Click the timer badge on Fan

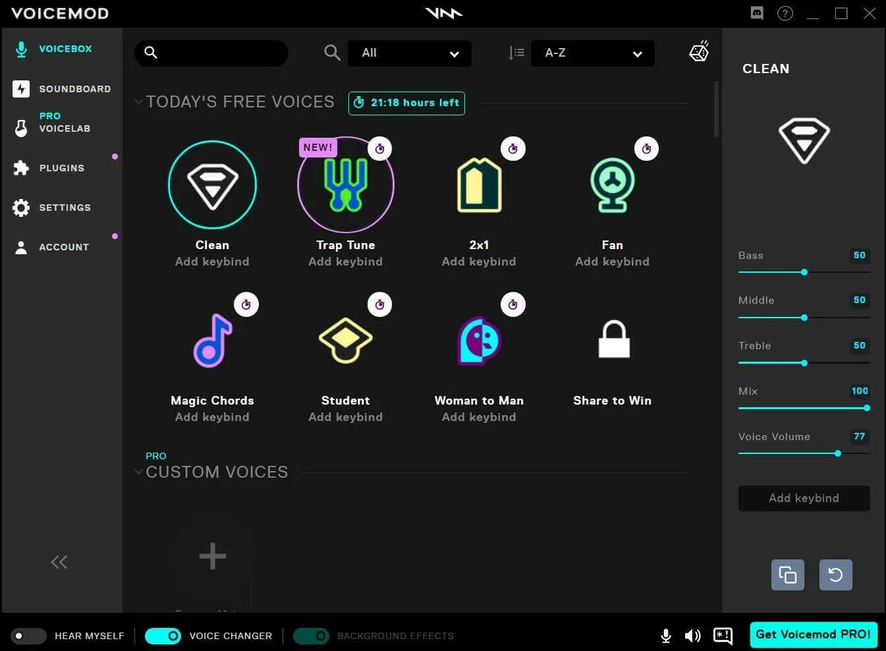(647, 149)
